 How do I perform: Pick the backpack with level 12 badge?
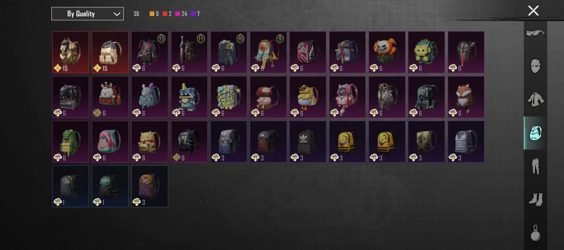[150, 52]
